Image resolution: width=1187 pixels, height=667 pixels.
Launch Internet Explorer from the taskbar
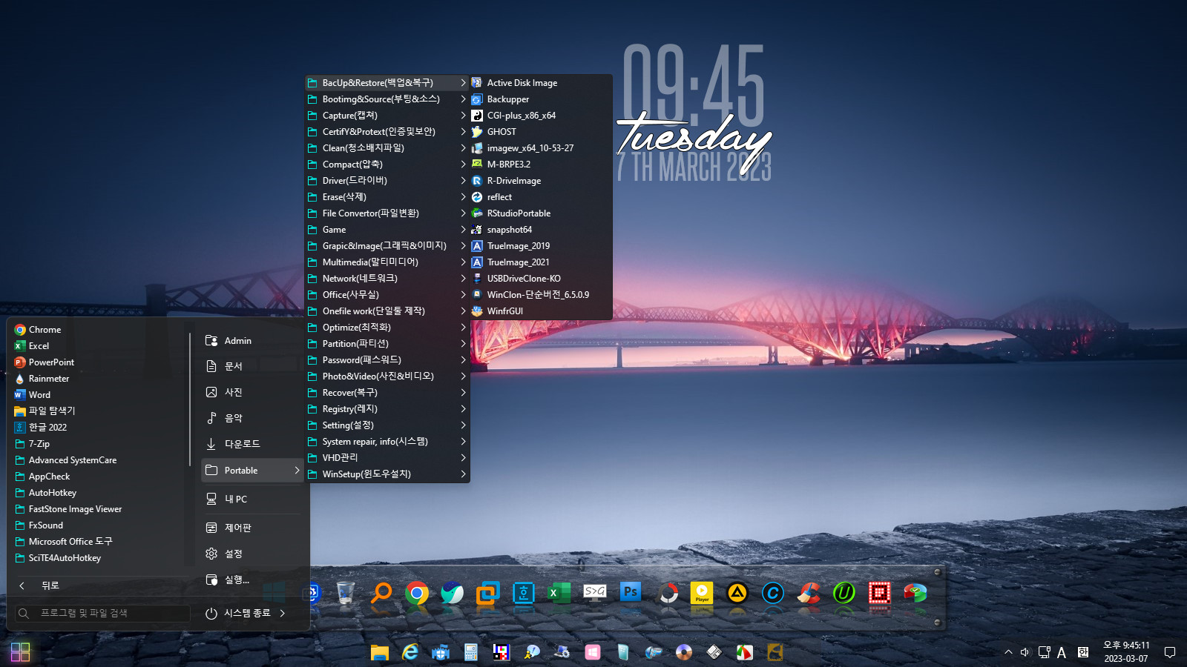point(410,652)
